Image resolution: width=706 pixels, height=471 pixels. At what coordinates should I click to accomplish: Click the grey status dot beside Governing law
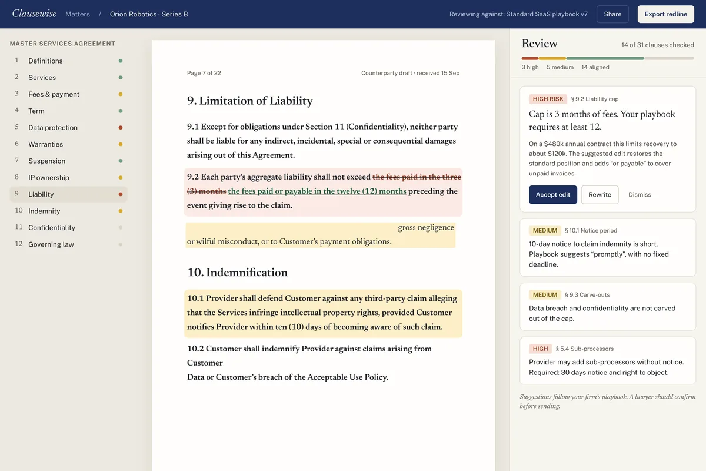121,244
